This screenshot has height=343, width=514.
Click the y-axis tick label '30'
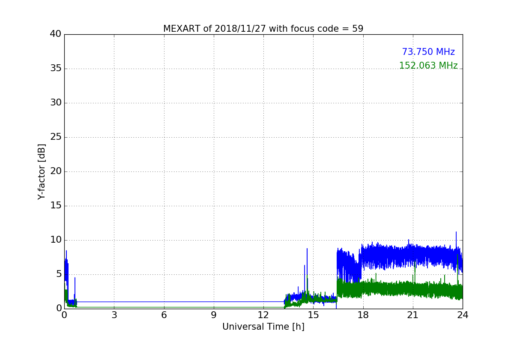pos(56,103)
